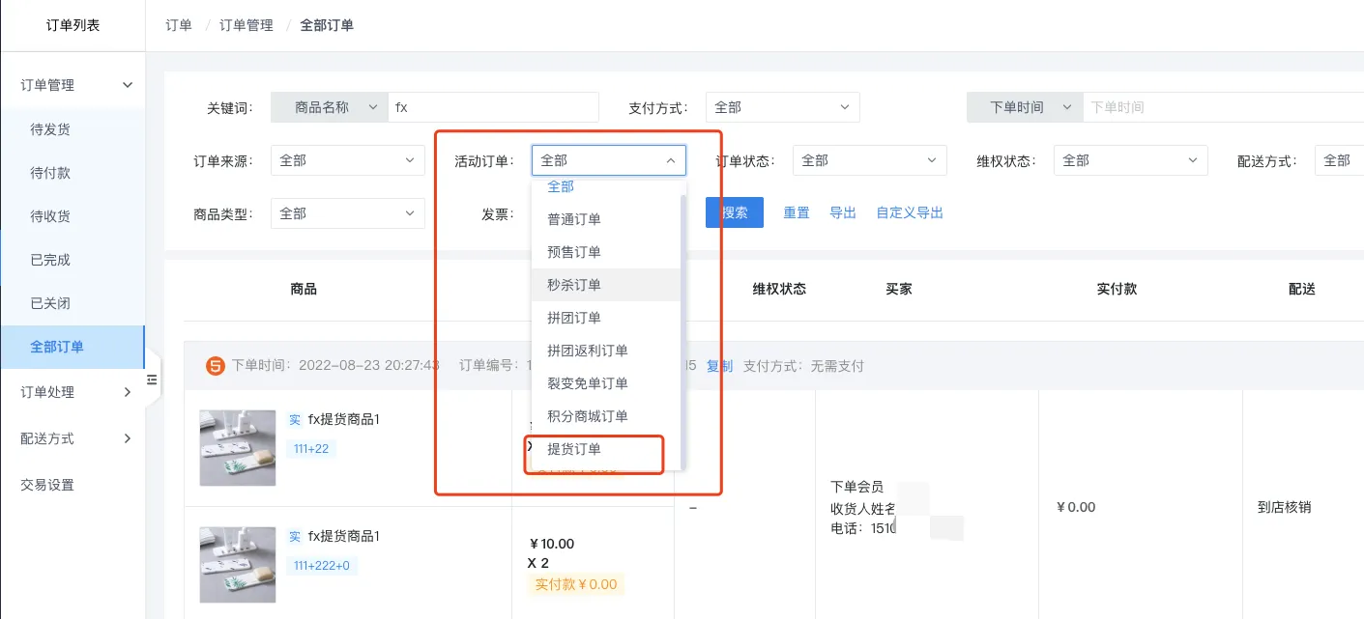Select the 拼团订单 option

click(x=606, y=318)
